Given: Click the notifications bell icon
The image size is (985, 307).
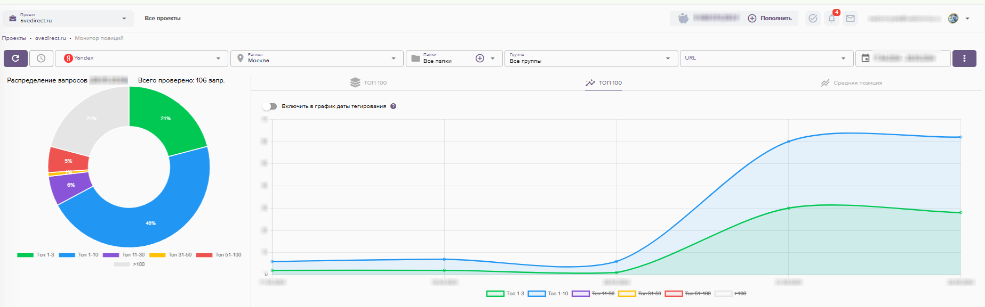Looking at the screenshot, I should [831, 19].
